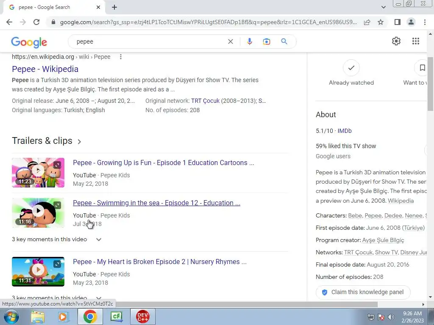Open My Heart is Broken Episode 2 link
This screenshot has height=325, width=434.
[x=160, y=262]
